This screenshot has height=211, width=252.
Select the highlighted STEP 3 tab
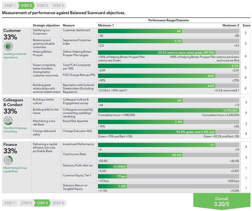point(42,203)
